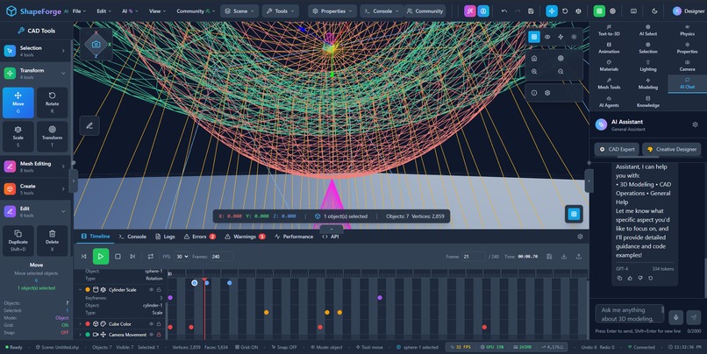This screenshot has width=707, height=354.
Task: Copy the AI message with copy icon
Action: click(619, 279)
